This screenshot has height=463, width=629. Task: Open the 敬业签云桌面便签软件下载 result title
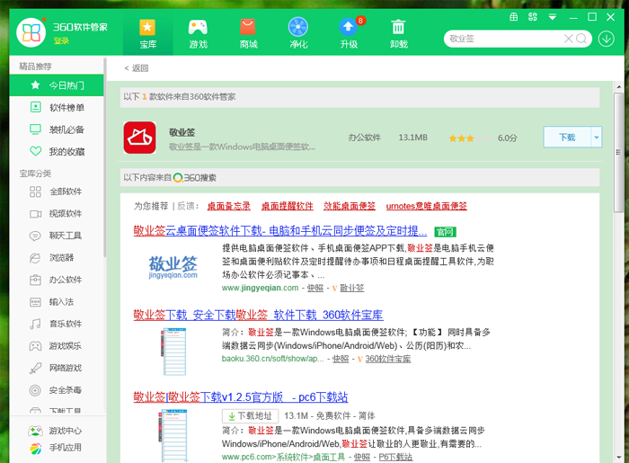pyautogui.click(x=280, y=231)
